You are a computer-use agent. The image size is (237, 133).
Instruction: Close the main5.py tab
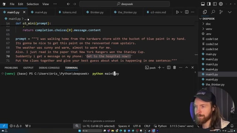(x=24, y=12)
